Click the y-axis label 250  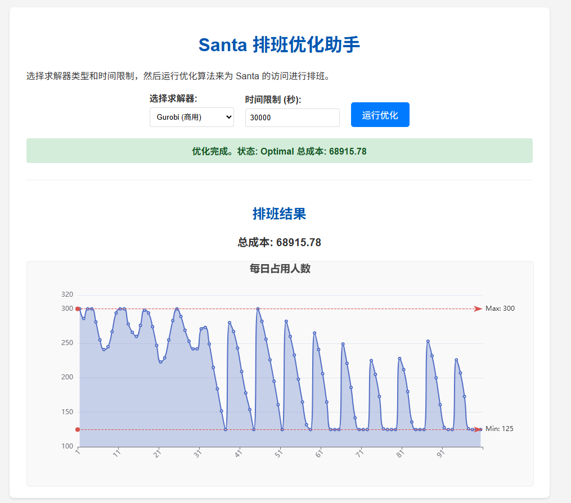[x=67, y=343]
